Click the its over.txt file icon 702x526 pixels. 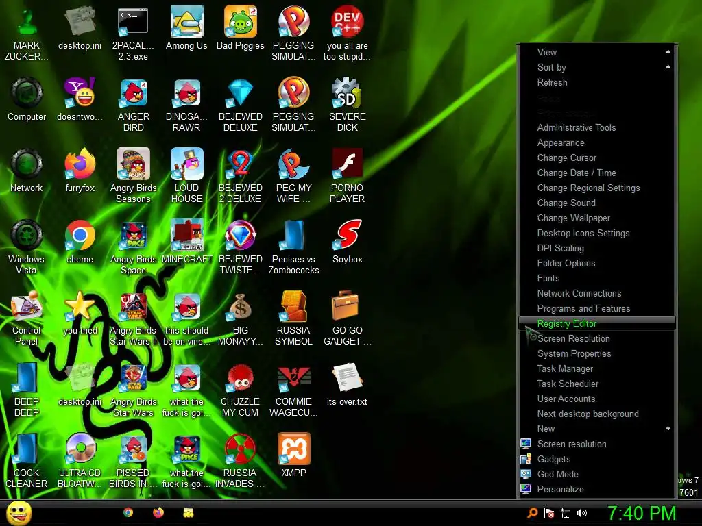point(347,384)
